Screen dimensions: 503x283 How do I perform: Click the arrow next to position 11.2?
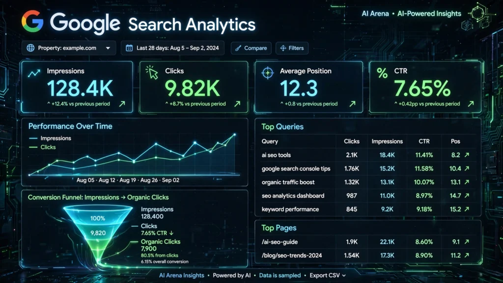point(467,255)
